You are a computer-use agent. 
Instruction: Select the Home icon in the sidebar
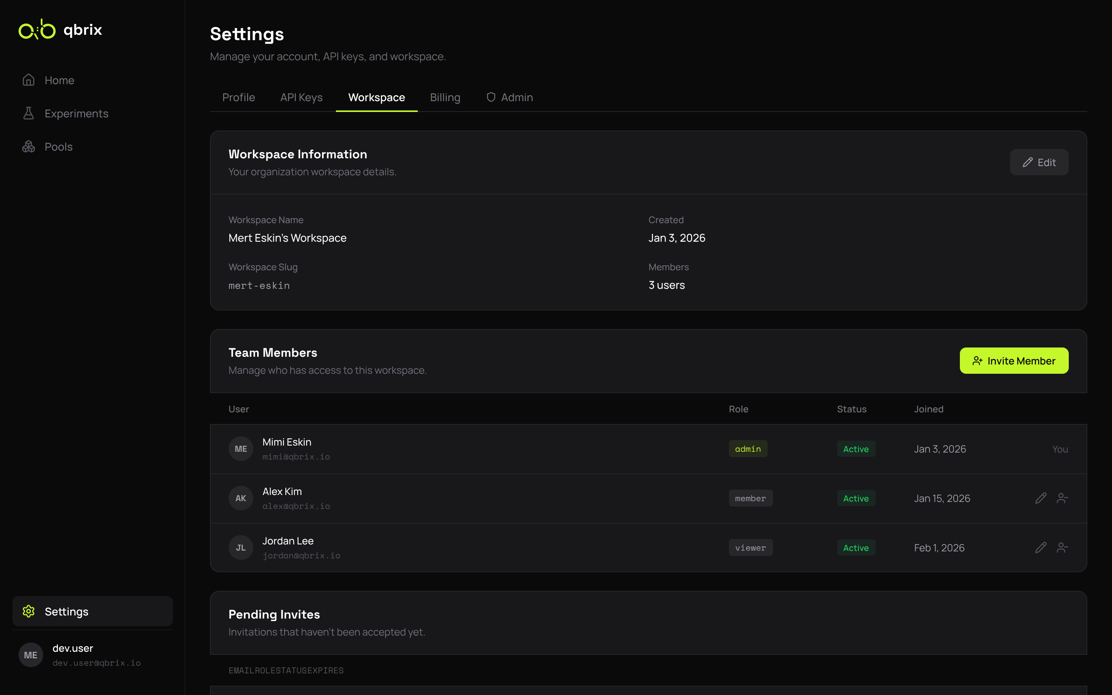coord(29,80)
